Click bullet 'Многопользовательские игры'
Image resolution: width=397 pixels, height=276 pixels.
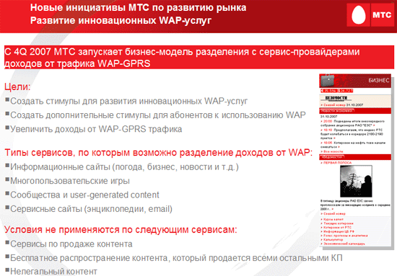70,181
